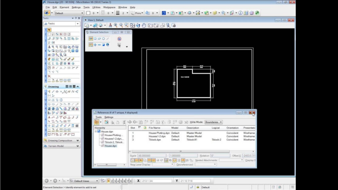Image resolution: width=338 pixels, height=190 pixels.
Task: Click the Description column header
Action: 193,128
